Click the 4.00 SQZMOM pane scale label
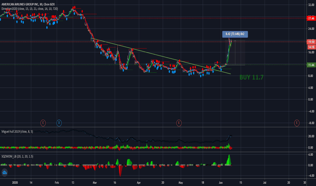316x186 pixels. pyautogui.click(x=311, y=155)
